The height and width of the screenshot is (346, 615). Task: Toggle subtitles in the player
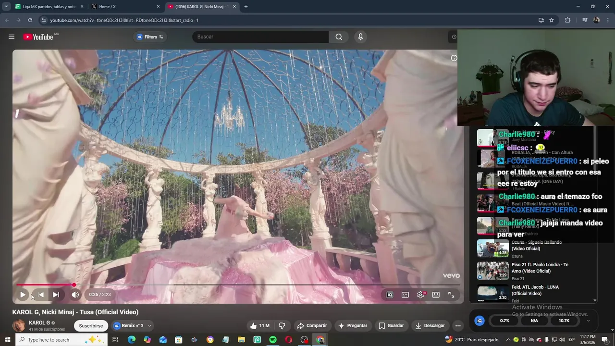point(405,295)
